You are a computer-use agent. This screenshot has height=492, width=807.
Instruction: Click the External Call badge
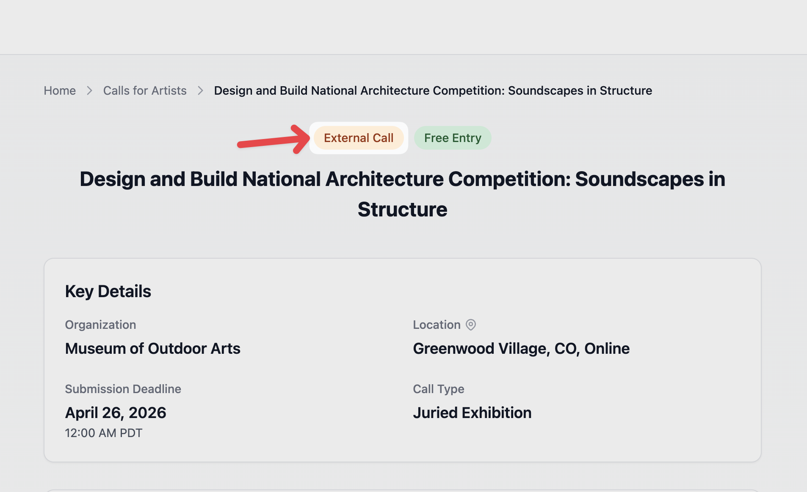click(x=358, y=138)
